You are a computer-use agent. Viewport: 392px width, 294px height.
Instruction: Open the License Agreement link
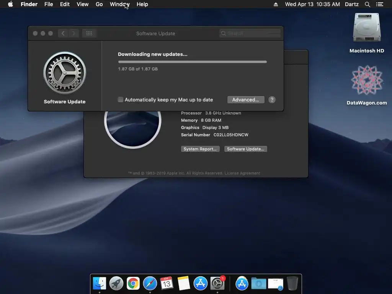point(242,173)
